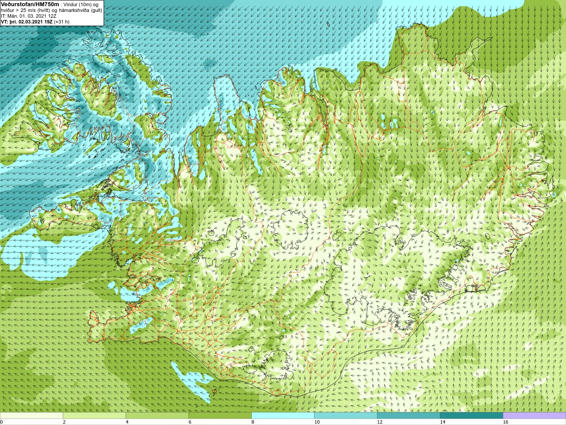
Task: Click the "8" legend scale label
Action: pyautogui.click(x=253, y=422)
